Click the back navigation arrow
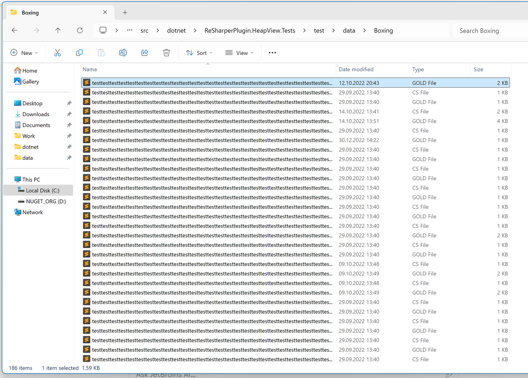Screen dimensions: 528x378 pyautogui.click(x=14, y=30)
